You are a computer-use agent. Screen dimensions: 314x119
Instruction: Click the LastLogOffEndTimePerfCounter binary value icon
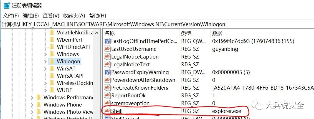(x=107, y=41)
